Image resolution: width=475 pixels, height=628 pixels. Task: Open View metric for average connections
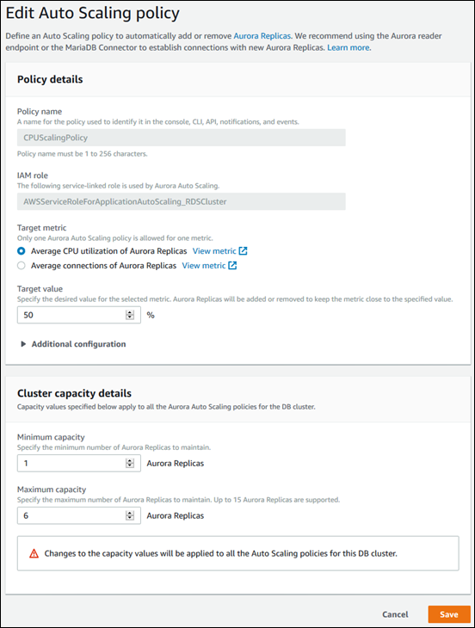pyautogui.click(x=203, y=266)
